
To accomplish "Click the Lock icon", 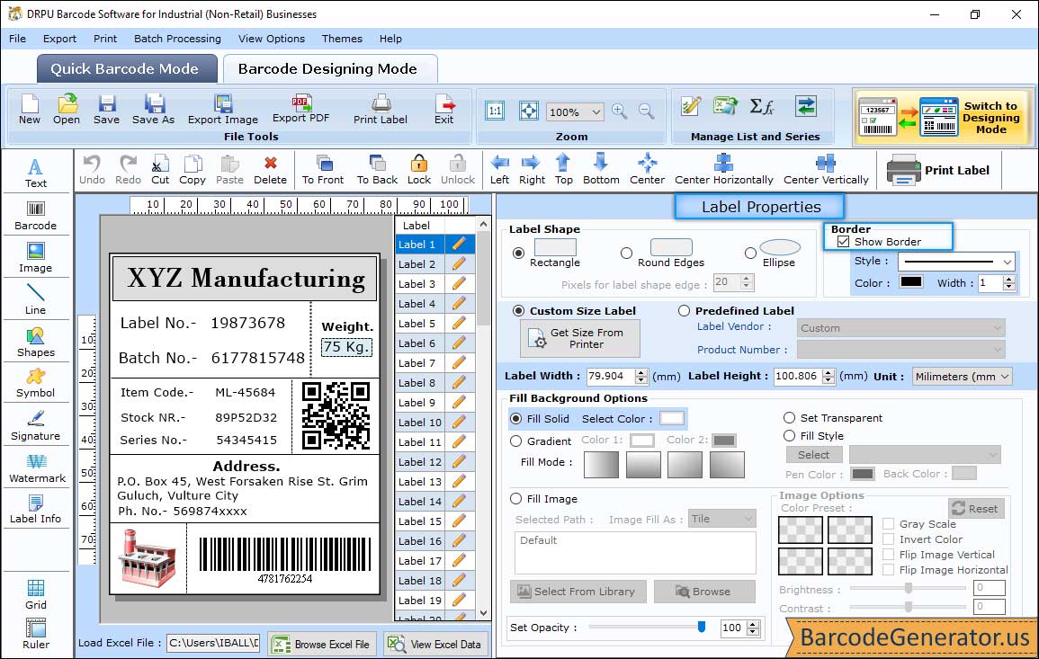I will tap(419, 170).
